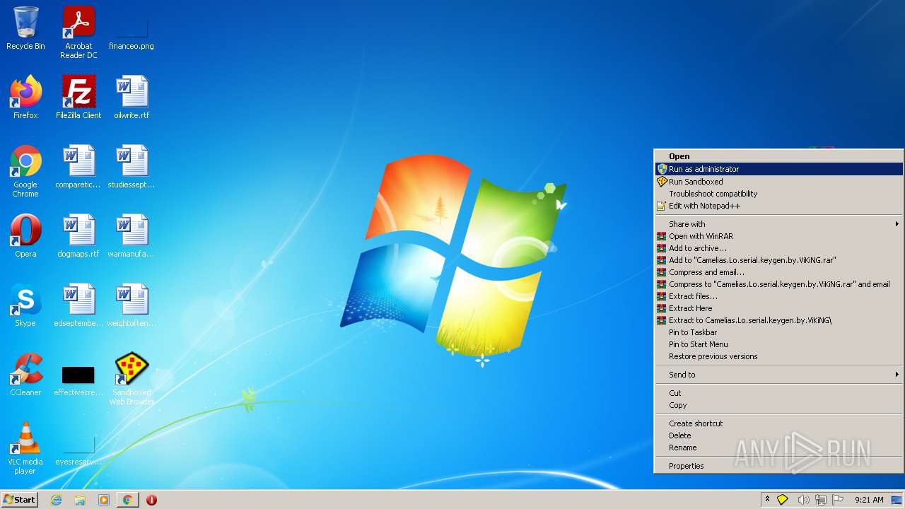Choose Compress to rar and email
The image size is (905, 509).
[x=778, y=284]
